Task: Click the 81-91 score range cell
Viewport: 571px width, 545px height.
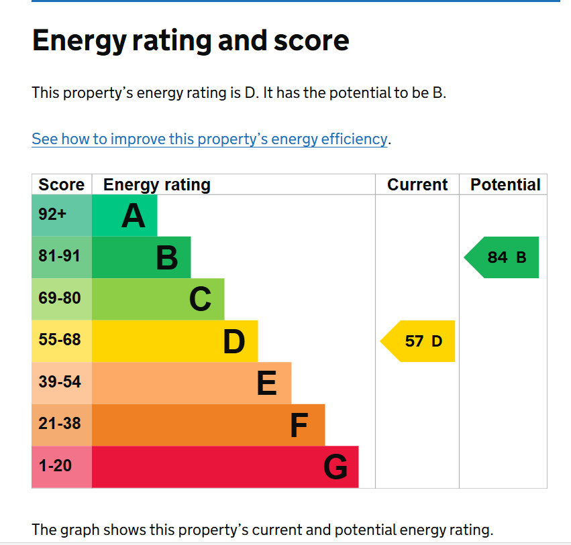Action: click(61, 257)
